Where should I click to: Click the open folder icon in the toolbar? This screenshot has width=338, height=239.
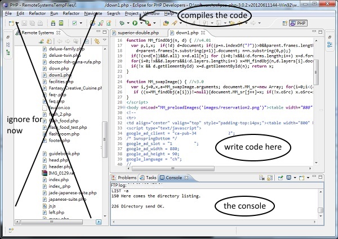click(x=166, y=23)
